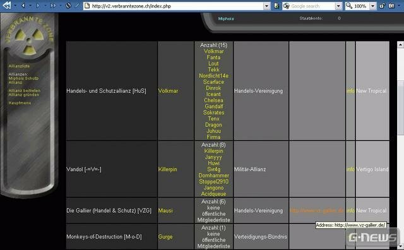This screenshot has width=404, height=250.
Task: Click the Fast Forward double-arrow icon
Action: (53, 6)
